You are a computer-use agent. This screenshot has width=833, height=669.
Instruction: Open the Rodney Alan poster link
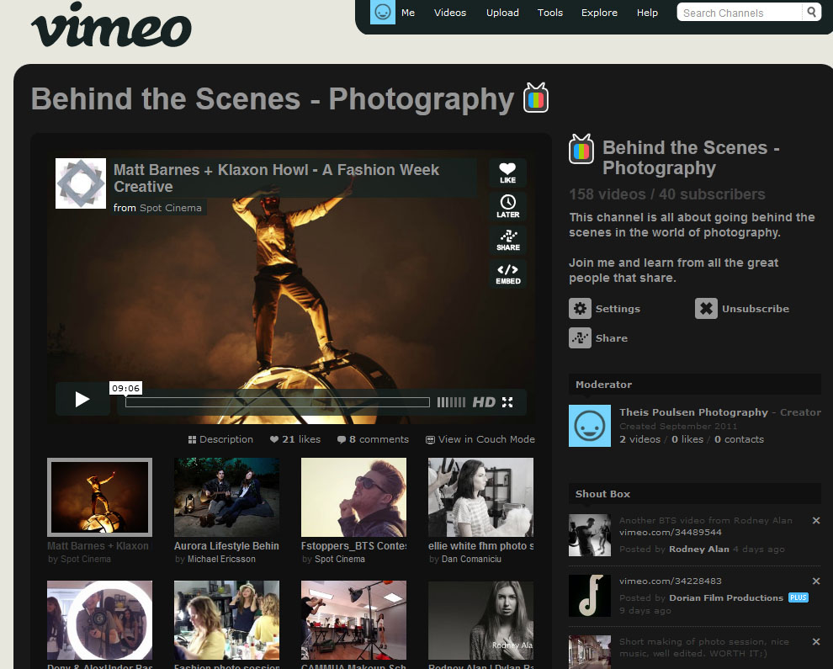pos(699,549)
